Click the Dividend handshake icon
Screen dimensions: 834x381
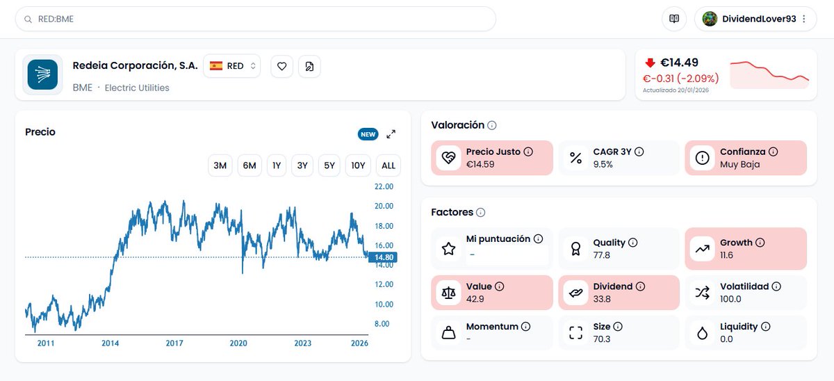575,293
